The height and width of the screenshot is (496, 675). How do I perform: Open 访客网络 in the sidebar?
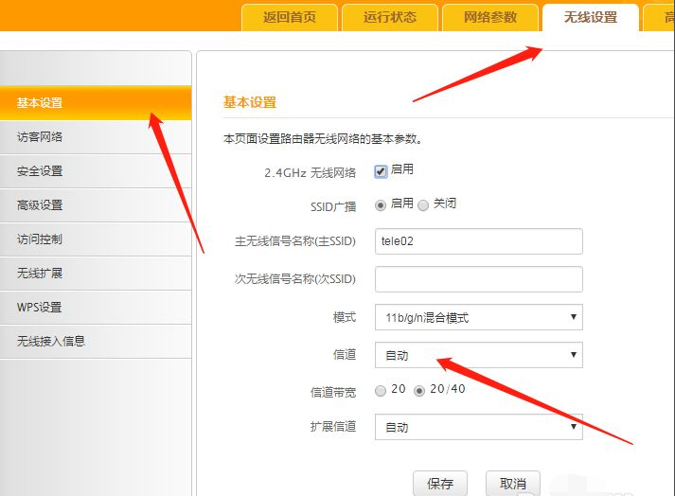(96, 137)
